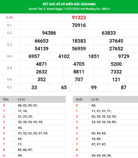Select head row 5 loto values
The image size is (138, 158).
(x=33, y=133)
